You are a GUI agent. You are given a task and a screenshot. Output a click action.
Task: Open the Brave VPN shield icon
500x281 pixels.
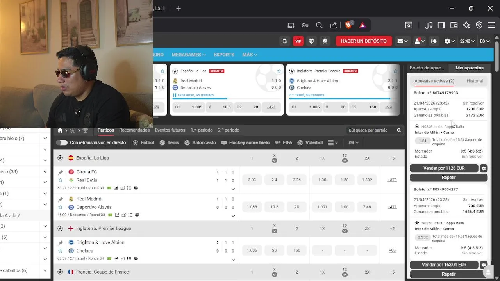tap(479, 25)
